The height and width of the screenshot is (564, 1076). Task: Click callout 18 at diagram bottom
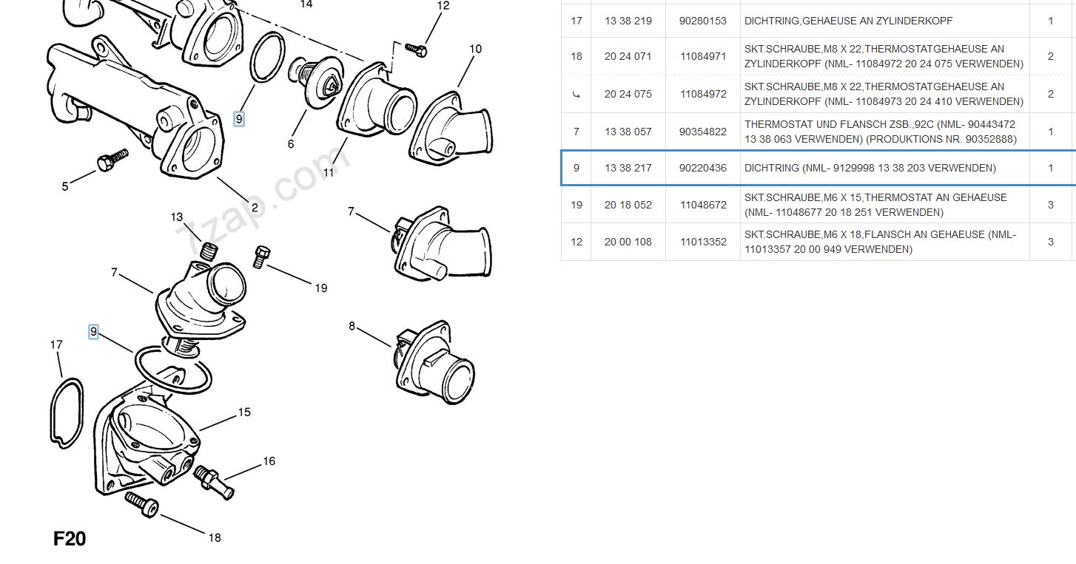[214, 537]
